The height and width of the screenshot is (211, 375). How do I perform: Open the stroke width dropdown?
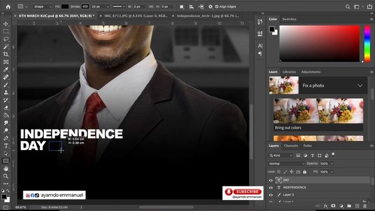coord(108,6)
